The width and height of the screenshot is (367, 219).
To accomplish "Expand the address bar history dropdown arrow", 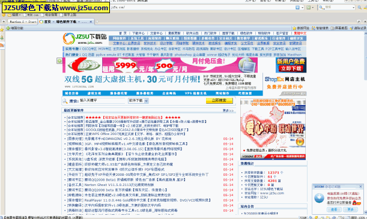I will click(302, 7).
